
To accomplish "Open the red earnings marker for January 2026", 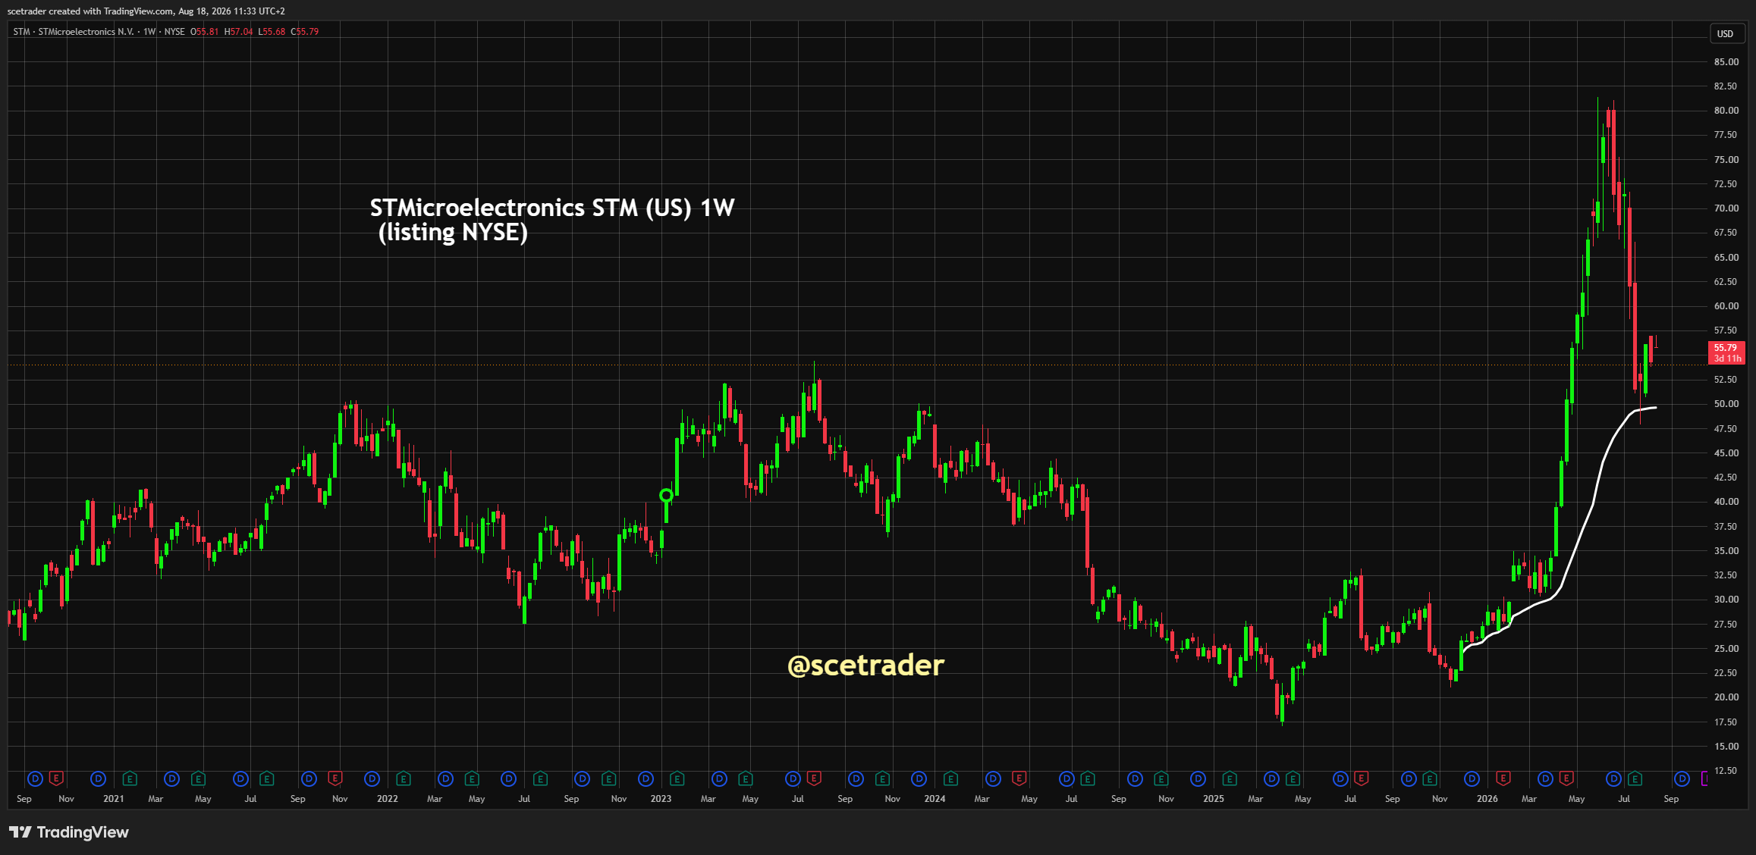I will (1503, 778).
